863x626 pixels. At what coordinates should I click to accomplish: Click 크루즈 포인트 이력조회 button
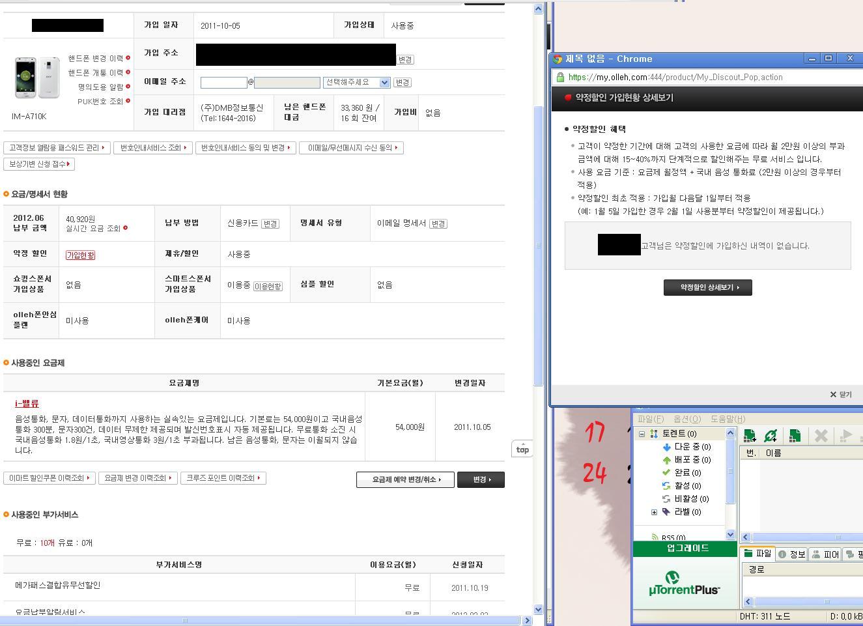click(x=223, y=478)
